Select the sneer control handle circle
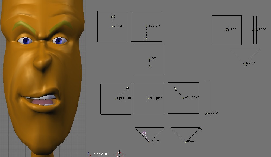 [200, 128]
